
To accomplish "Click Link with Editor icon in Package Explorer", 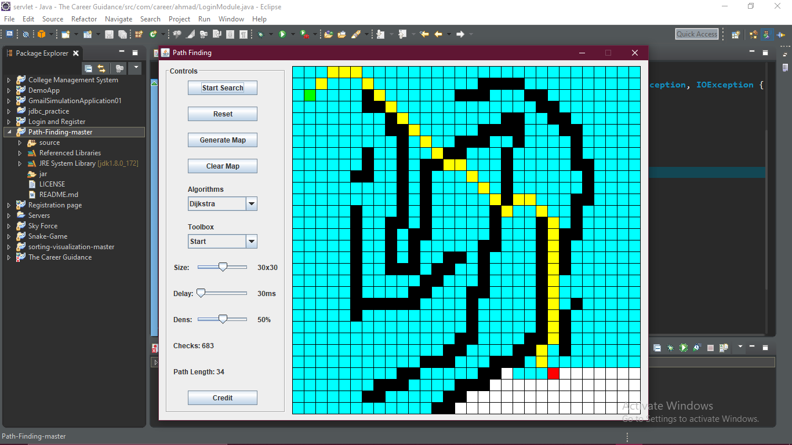I will click(101, 68).
